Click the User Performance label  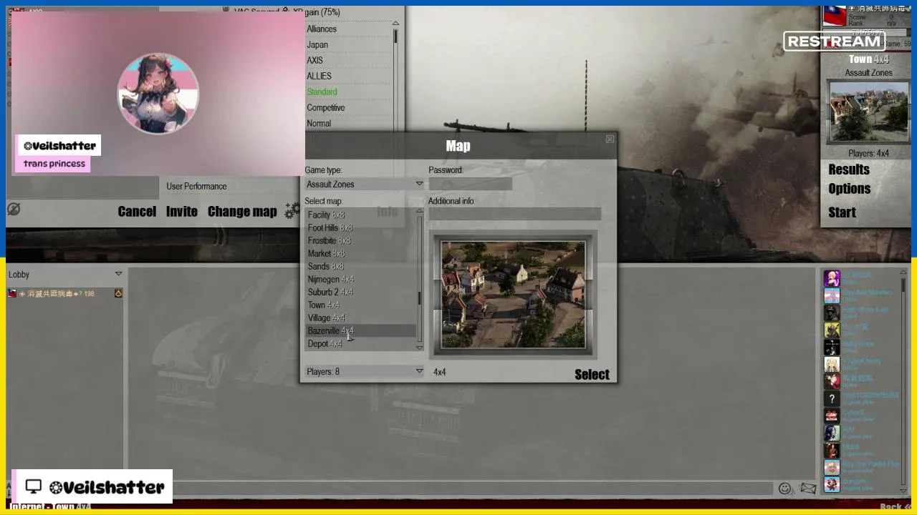(196, 186)
